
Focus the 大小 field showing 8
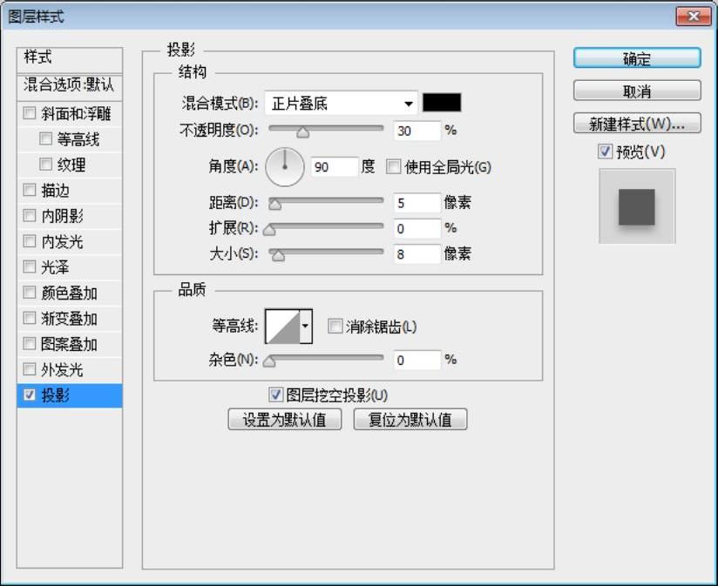click(x=417, y=254)
